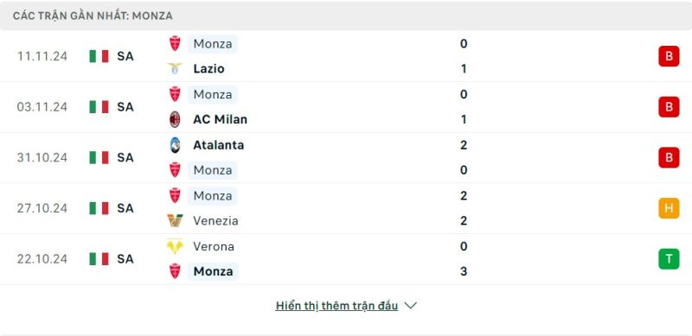Screen dimensions: 692x336
Task: Select the Venezia team name
Action: click(215, 220)
